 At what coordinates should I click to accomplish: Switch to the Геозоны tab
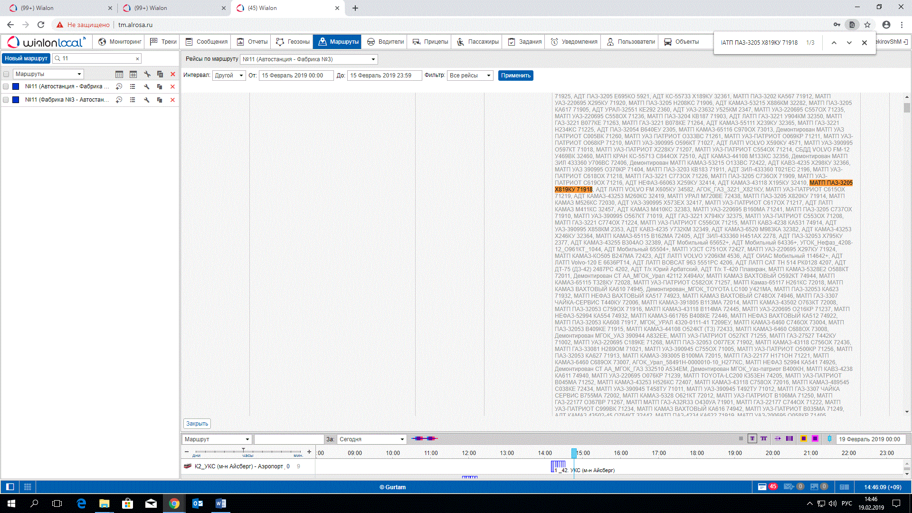293,42
